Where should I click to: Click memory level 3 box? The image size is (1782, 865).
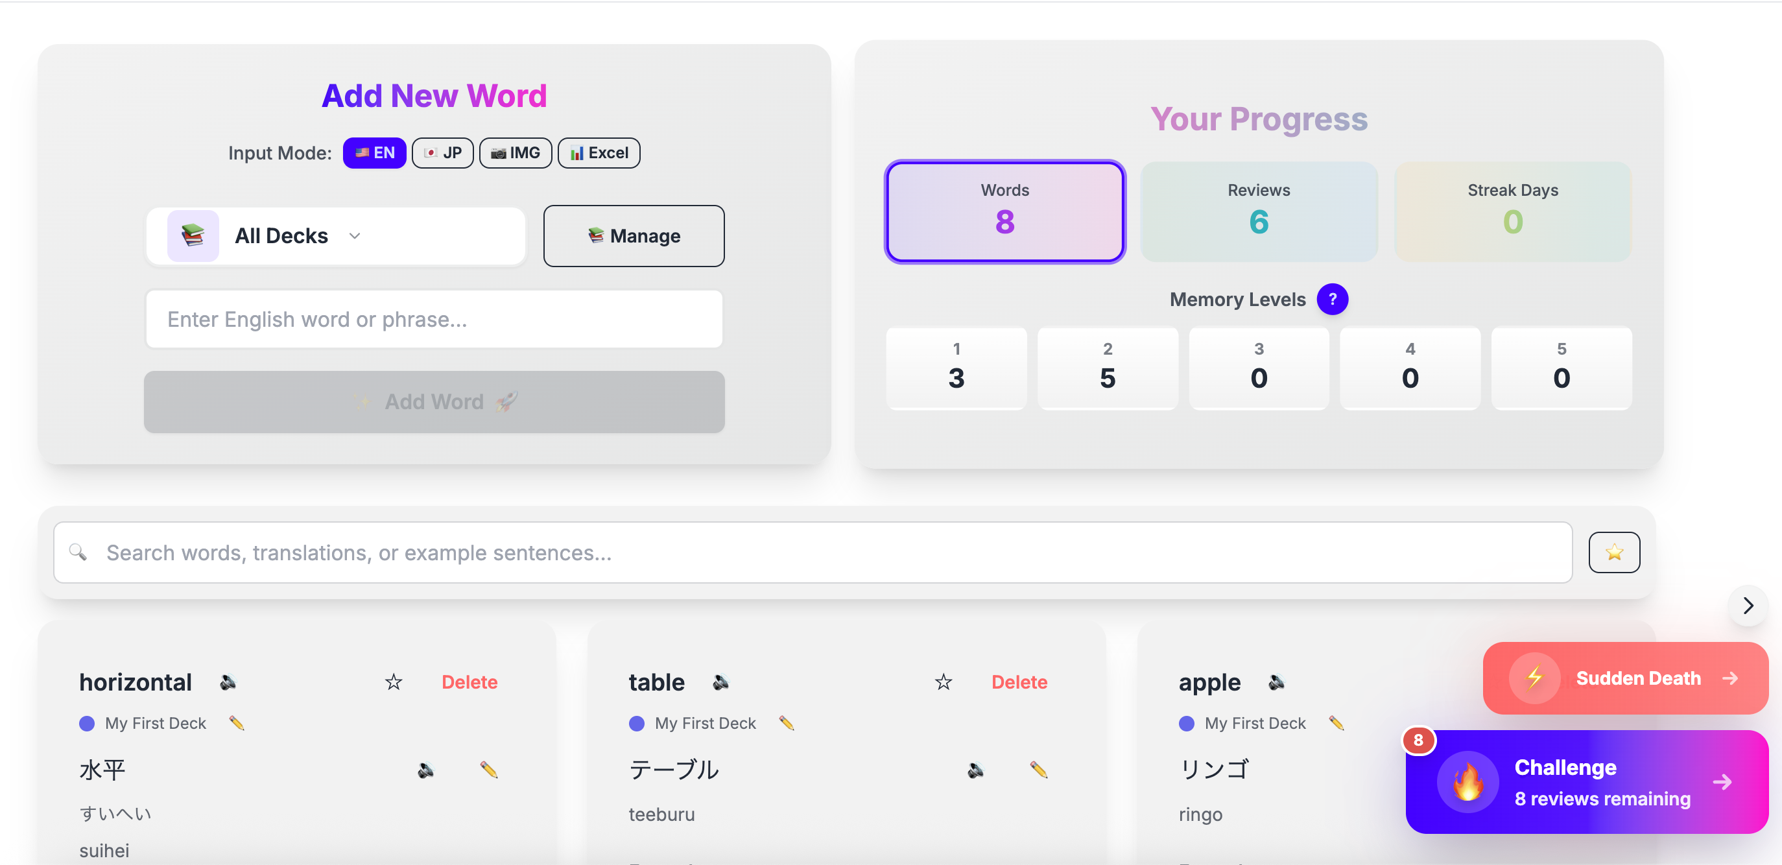(x=1259, y=368)
